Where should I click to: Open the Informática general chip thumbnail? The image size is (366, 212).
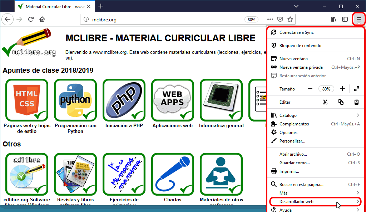click(221, 100)
